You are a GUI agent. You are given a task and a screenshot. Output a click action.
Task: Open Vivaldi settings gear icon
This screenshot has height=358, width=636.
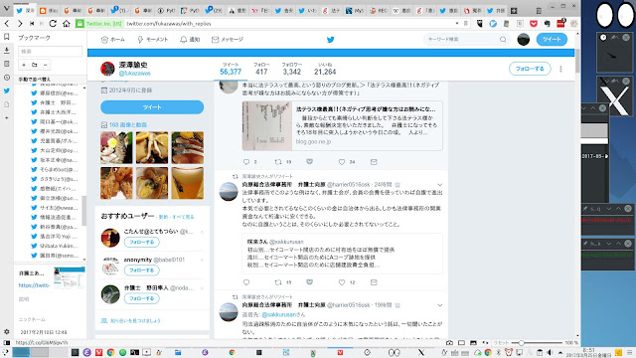click(7, 331)
